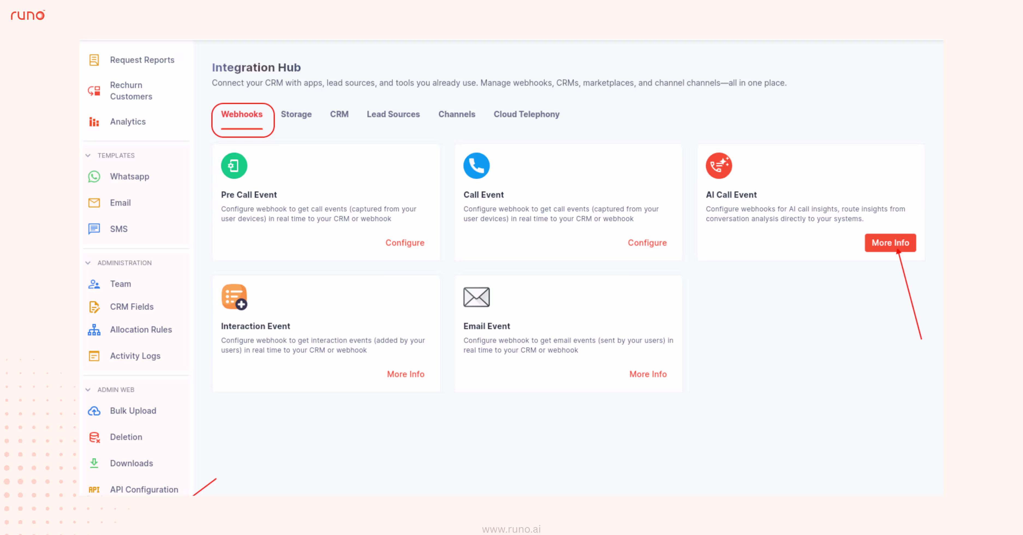
Task: Click the Runo logo
Action: (27, 16)
